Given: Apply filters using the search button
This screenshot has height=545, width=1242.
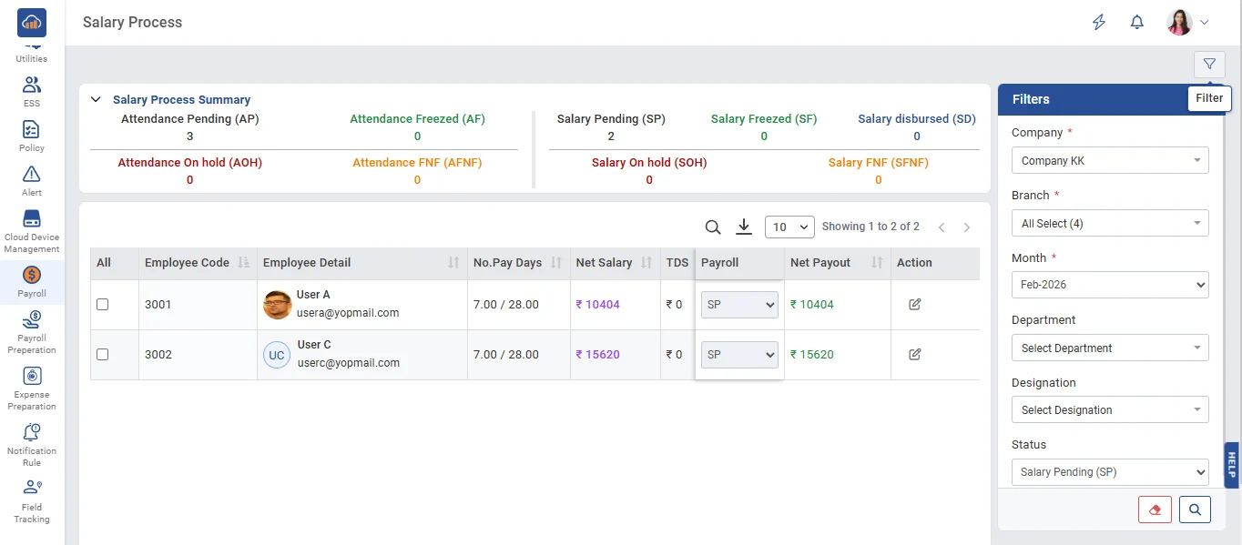Looking at the screenshot, I should [1195, 510].
